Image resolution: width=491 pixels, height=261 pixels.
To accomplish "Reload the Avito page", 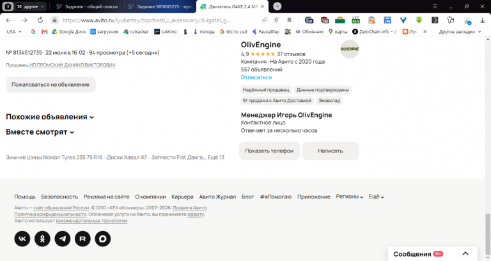I will pyautogui.click(x=40, y=20).
